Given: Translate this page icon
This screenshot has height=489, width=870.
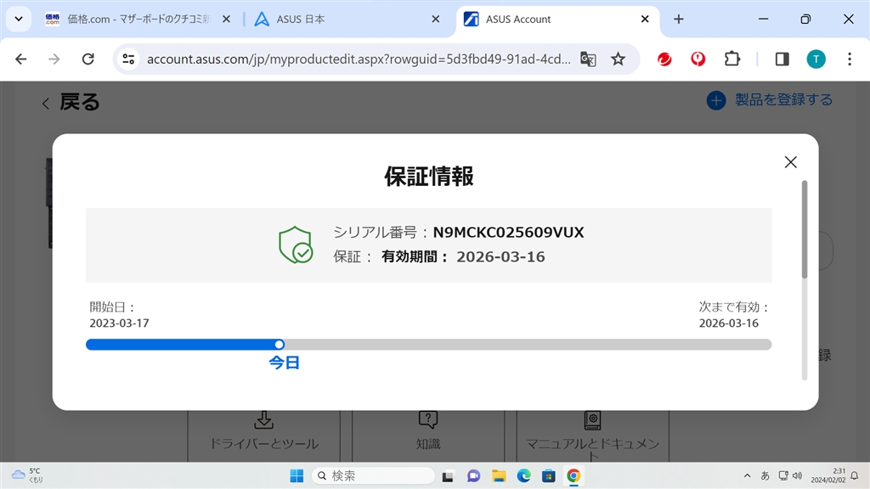Looking at the screenshot, I should tap(588, 59).
